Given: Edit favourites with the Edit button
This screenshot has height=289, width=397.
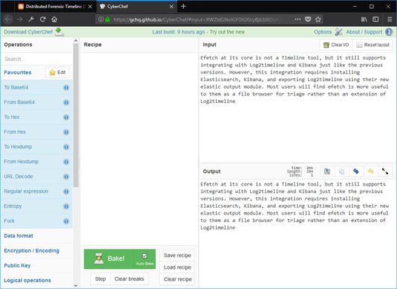Looking at the screenshot, I should pos(57,72).
